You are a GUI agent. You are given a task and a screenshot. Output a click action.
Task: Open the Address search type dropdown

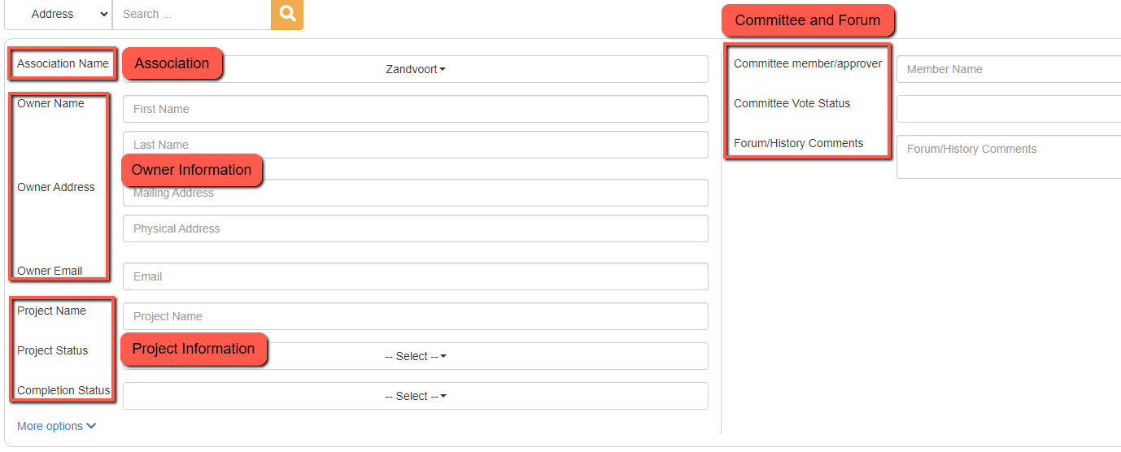point(59,14)
